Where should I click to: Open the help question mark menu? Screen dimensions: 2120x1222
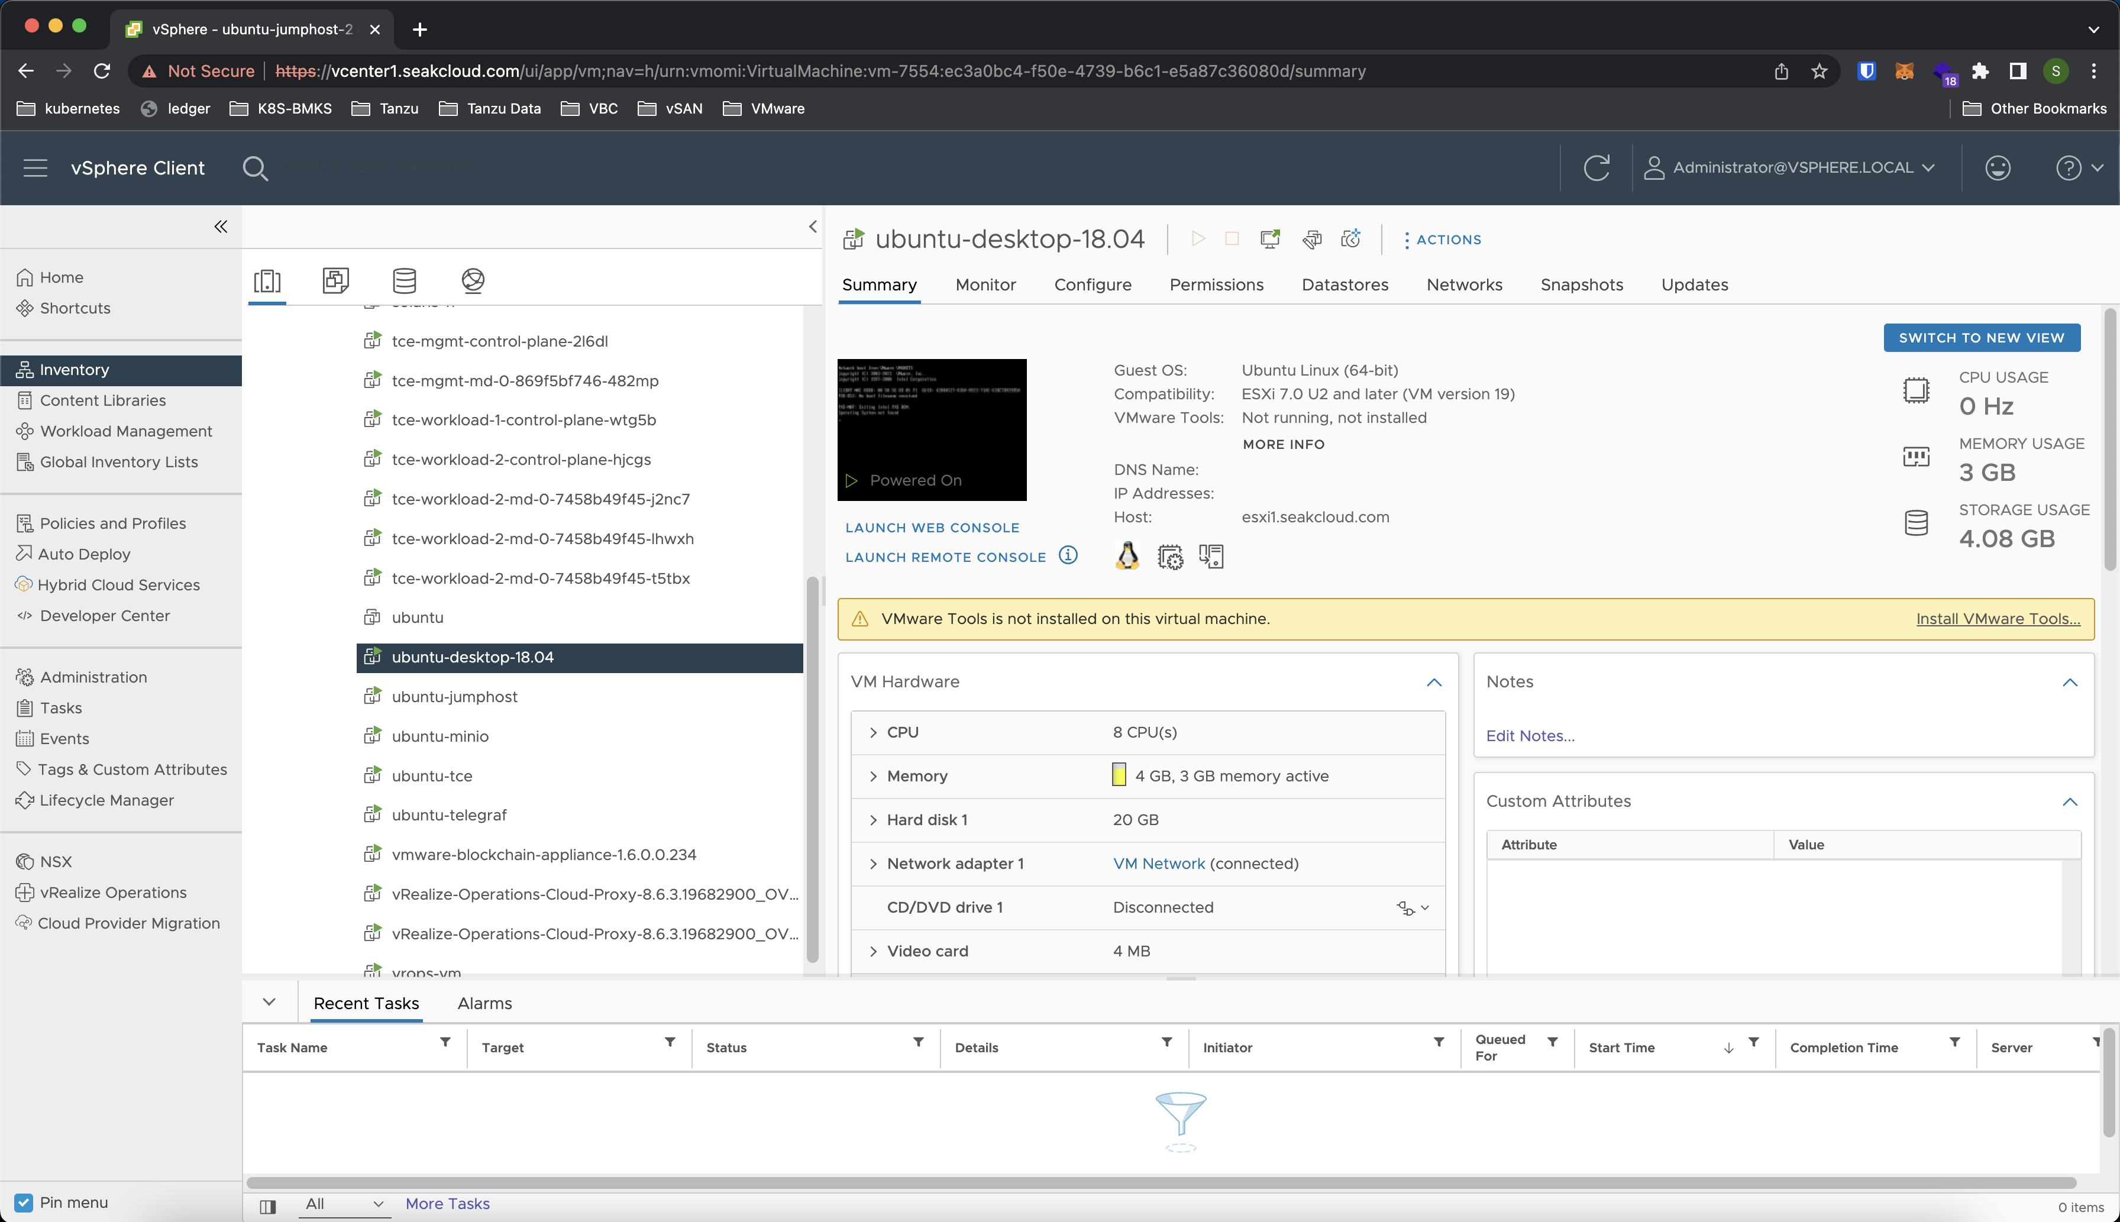(x=2079, y=168)
